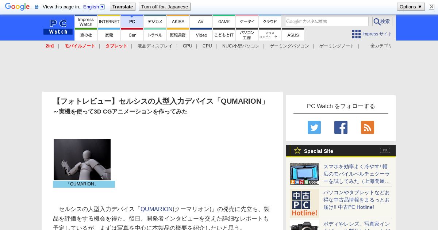Viewport: 438px width, 230px height.
Task: Open the 窓の杜 tab
Action: click(x=86, y=35)
